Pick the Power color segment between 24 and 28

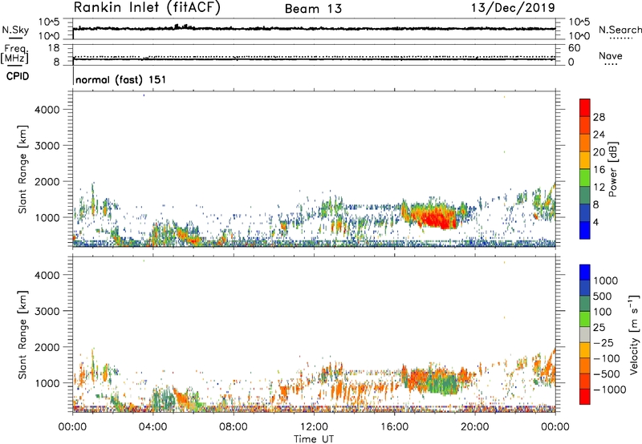click(x=585, y=125)
